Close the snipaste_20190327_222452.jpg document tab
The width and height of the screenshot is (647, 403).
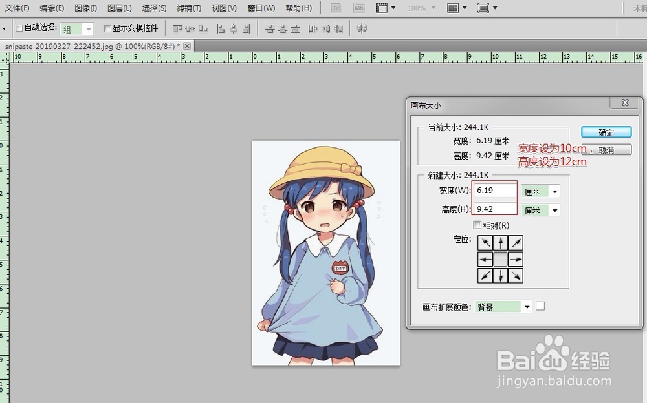[187, 46]
